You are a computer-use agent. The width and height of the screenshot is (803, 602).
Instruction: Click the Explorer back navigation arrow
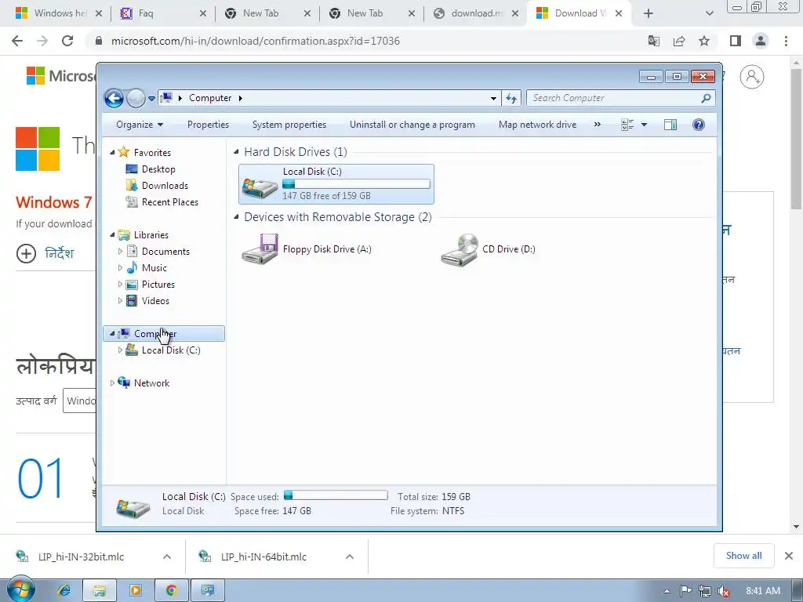(x=114, y=98)
